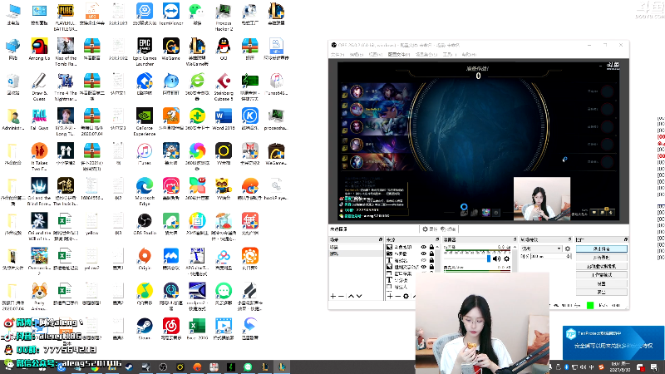Screen dimensions: 665x374
Task: Open the OBS 配置文件 (Profile) menu
Action: click(x=399, y=54)
